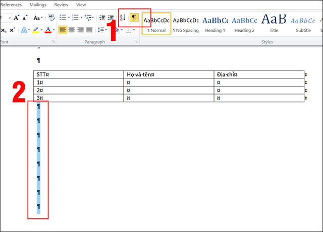Click the Sort A-Z icon
The image size is (323, 232).
tap(123, 18)
